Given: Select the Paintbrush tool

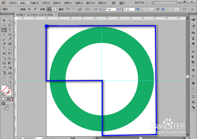Looking at the screenshot, I should point(4,39).
